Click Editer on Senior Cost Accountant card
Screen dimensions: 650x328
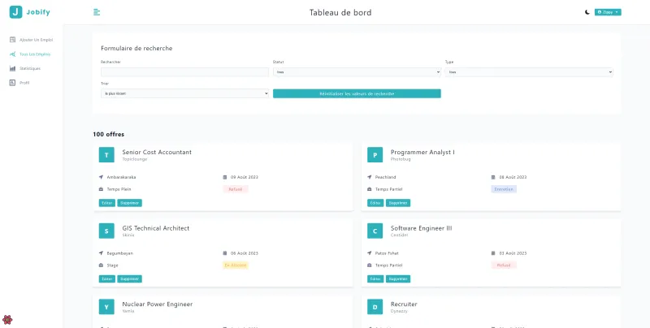coord(107,203)
